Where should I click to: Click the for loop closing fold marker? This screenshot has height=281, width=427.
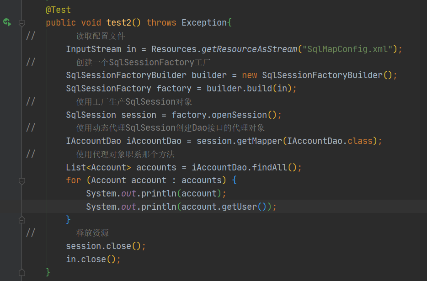[x=22, y=220]
